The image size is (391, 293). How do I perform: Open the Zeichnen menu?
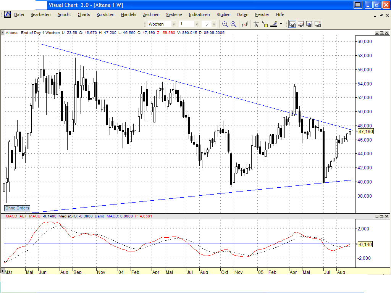click(151, 14)
